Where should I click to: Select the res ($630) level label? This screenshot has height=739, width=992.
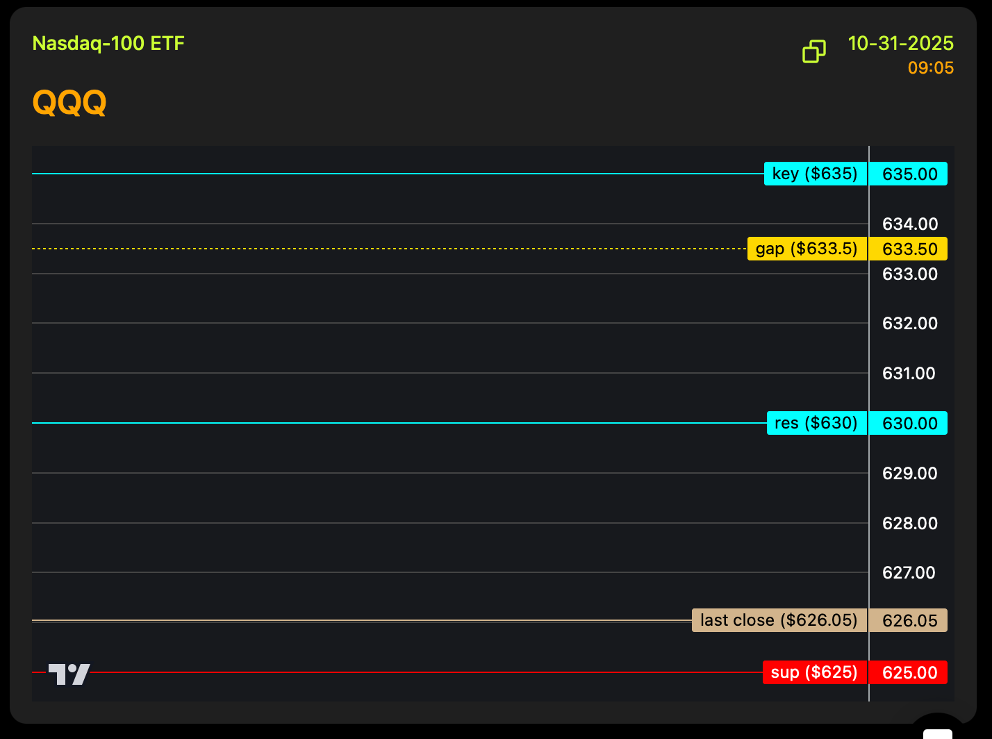coord(816,423)
